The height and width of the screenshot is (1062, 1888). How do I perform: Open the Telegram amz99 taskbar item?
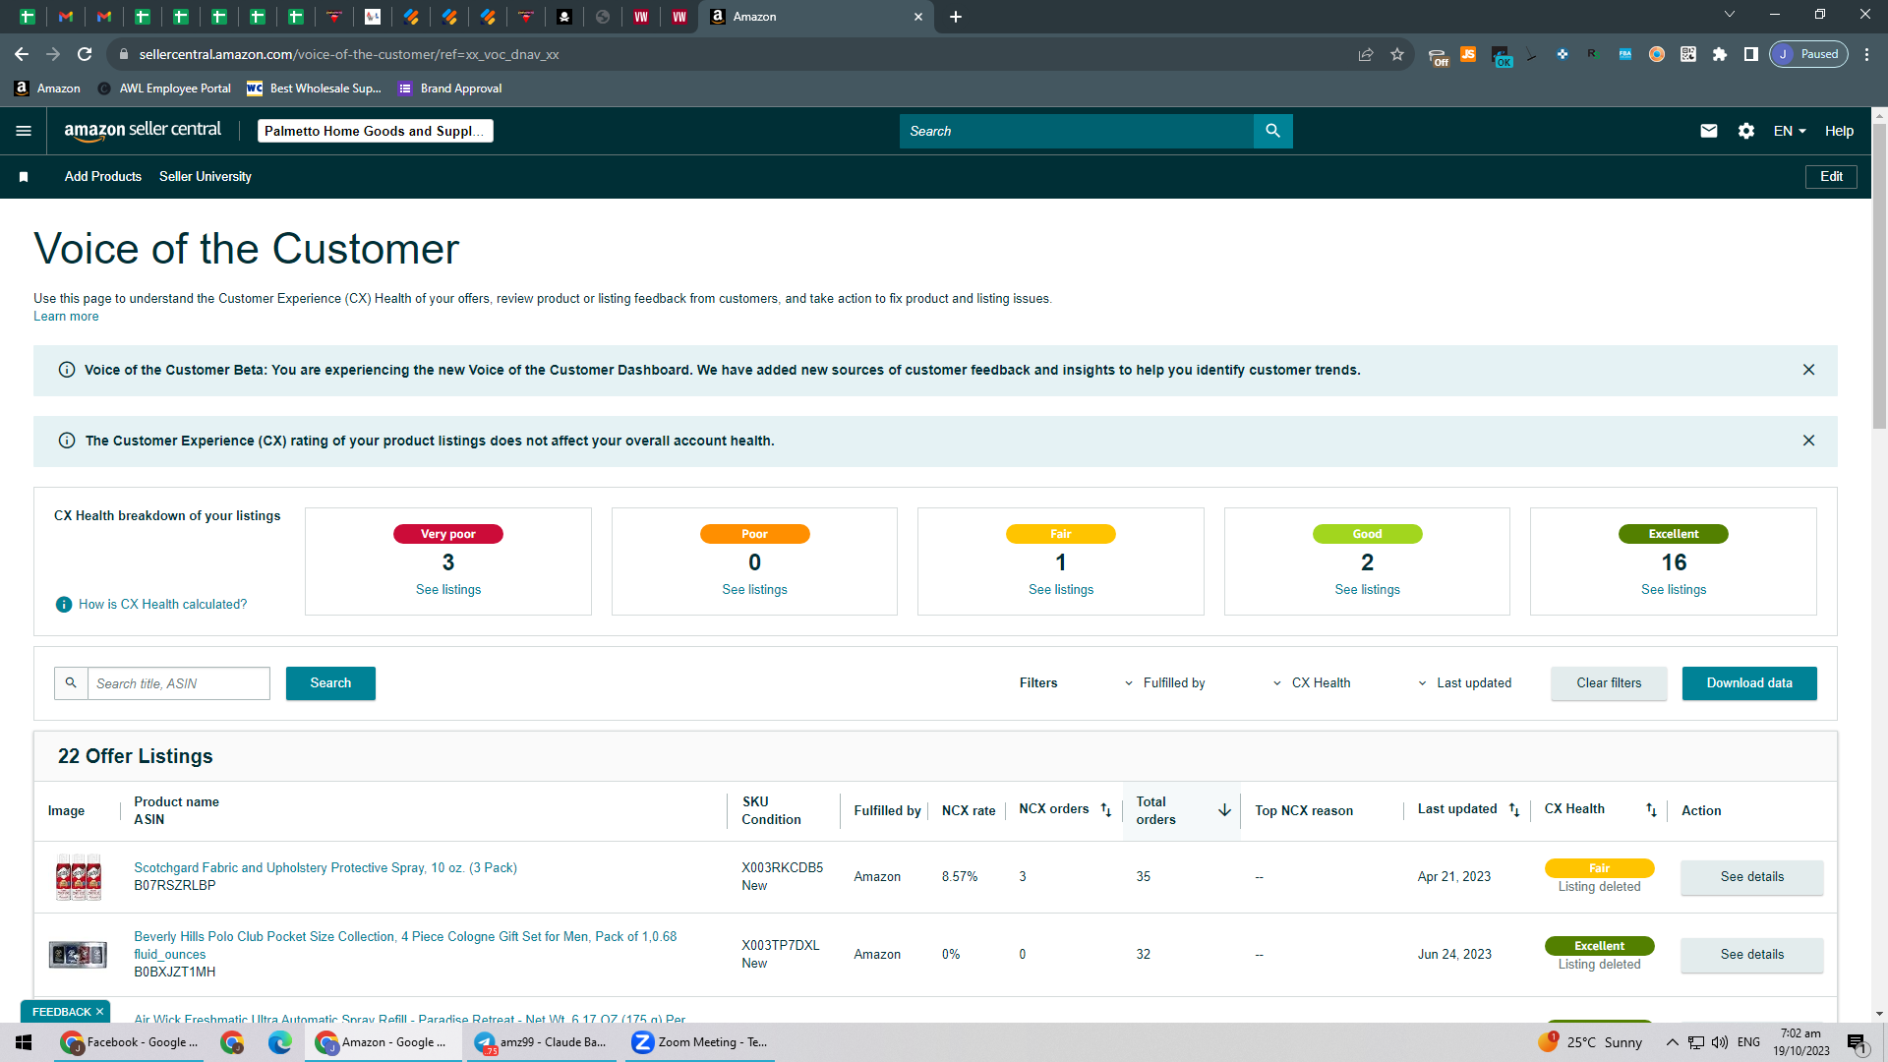542,1042
